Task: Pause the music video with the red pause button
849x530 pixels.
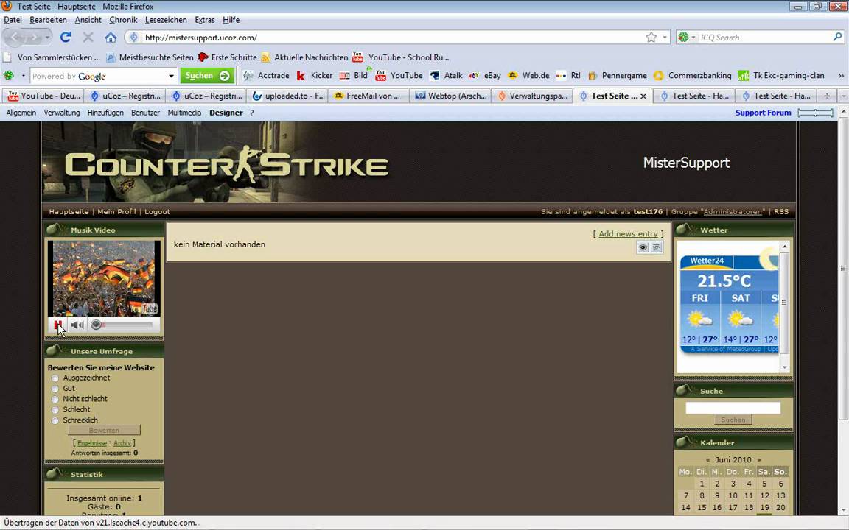Action: coord(58,325)
